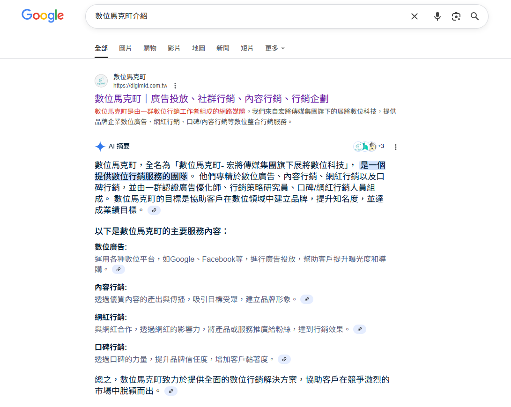Open Google Lens image search
Screen dimensions: 511x407
[456, 16]
